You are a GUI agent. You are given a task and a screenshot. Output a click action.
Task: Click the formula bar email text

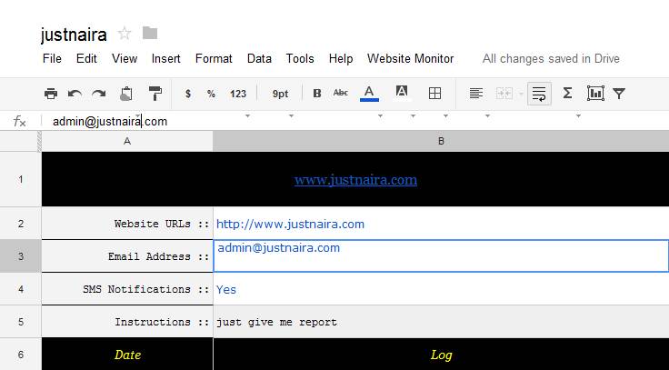[x=110, y=121]
